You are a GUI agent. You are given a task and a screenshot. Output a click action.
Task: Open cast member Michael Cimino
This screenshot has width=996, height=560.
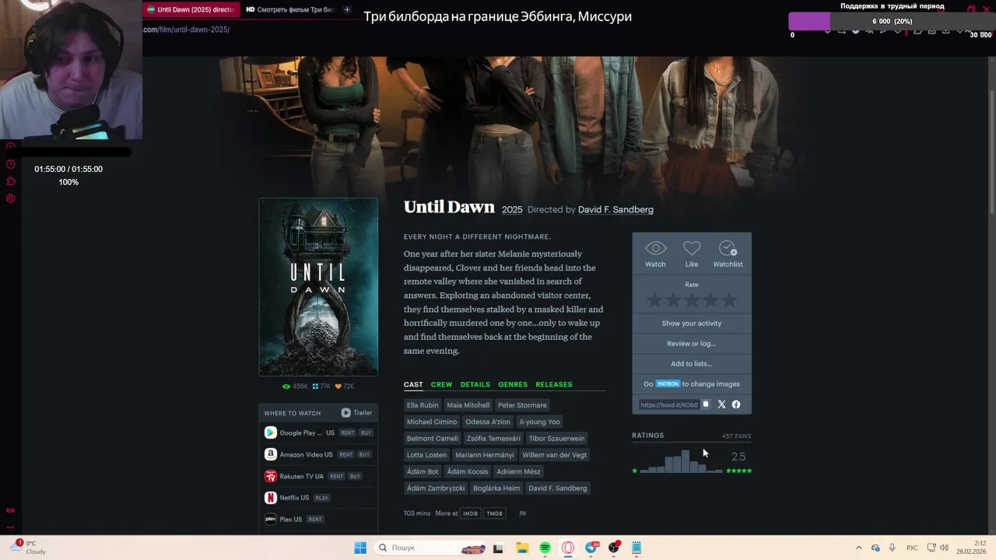[432, 422]
